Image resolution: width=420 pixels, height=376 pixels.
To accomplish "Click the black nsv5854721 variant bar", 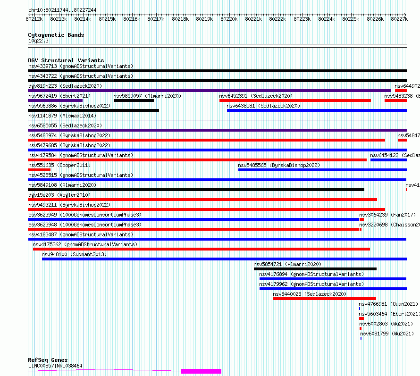I will (315, 269).
